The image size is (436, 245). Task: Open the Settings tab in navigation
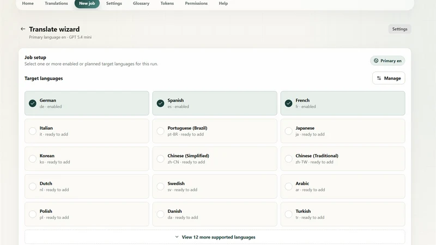click(114, 3)
